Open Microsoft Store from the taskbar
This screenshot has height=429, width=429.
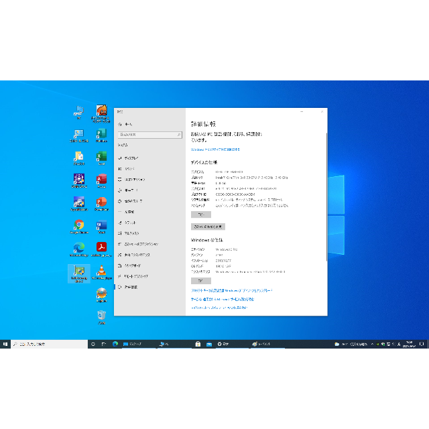[198, 344]
